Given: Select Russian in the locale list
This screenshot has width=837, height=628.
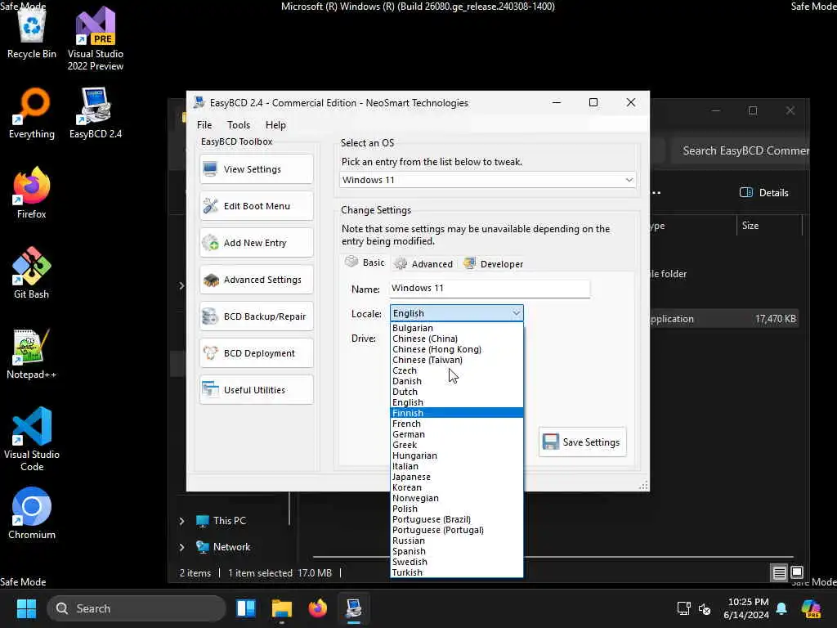Looking at the screenshot, I should click(456, 541).
